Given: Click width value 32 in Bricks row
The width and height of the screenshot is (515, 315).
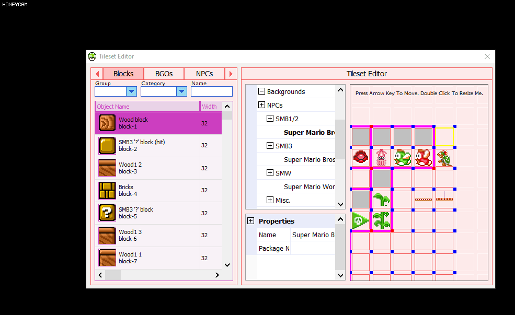Looking at the screenshot, I should [204, 190].
